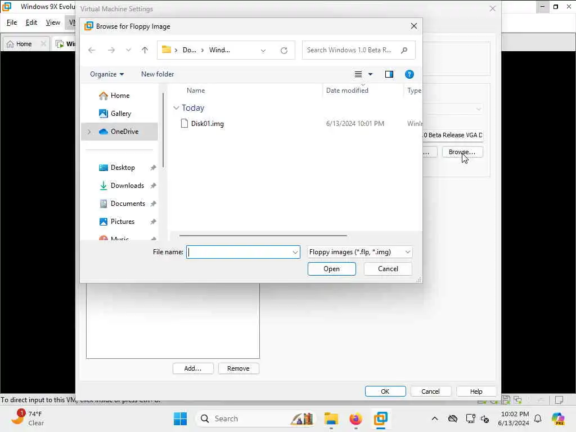Click the horizontal scrollbar in file list
This screenshot has width=576, height=432.
263,236
